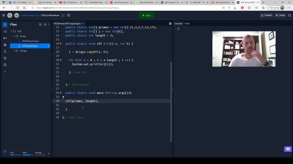Screen dimensions: 293x164
Task: Open the editor tab dropdown arrow for OCEcopyOf.java
Action: click(83, 24)
